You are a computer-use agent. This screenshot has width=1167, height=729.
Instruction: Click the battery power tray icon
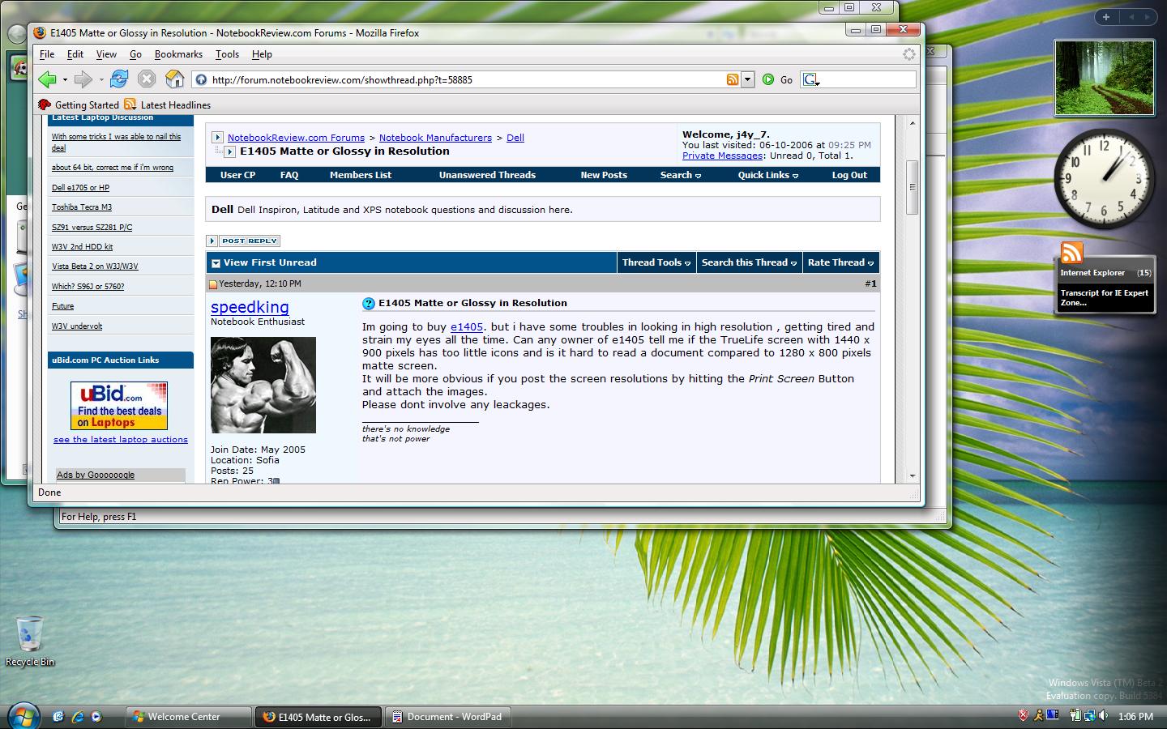[1075, 716]
